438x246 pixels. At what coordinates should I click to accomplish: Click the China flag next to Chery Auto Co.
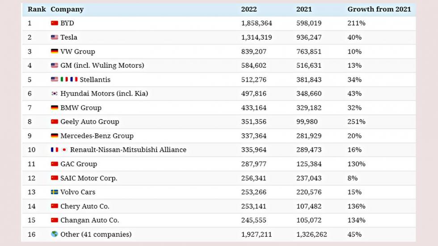point(55,206)
